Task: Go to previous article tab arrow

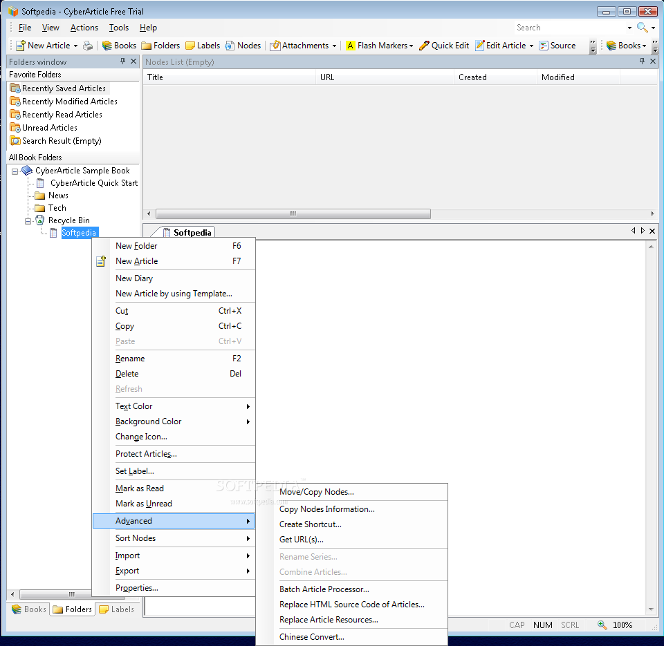Action: [x=633, y=231]
